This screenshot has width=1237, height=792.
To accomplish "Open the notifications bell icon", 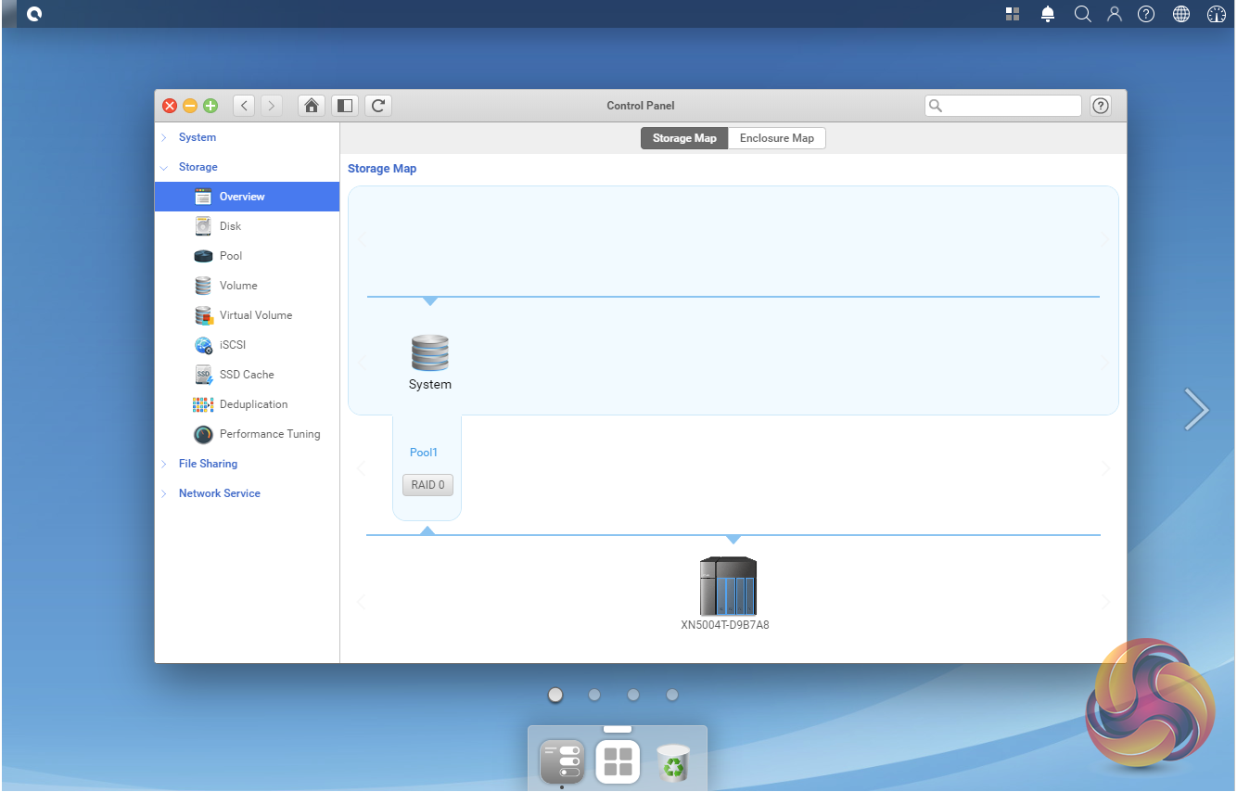I will click(1048, 14).
